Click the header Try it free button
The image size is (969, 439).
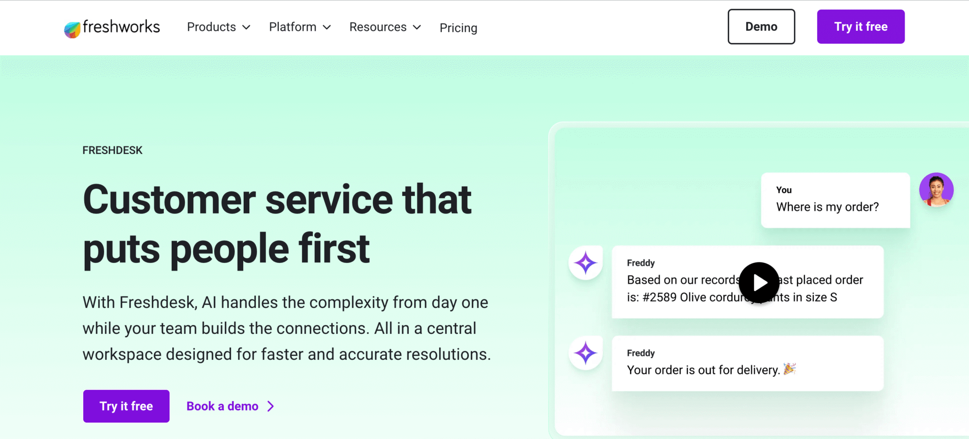pyautogui.click(x=861, y=27)
